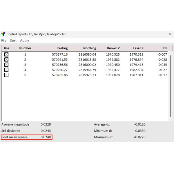Click the application icon in title bar

point(3,34)
